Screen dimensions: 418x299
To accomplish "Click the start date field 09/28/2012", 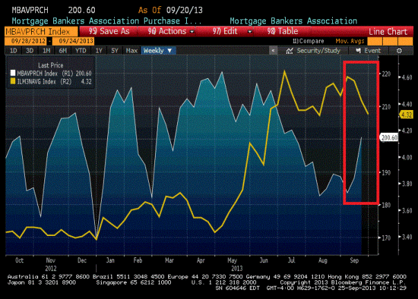I will pyautogui.click(x=26, y=41).
